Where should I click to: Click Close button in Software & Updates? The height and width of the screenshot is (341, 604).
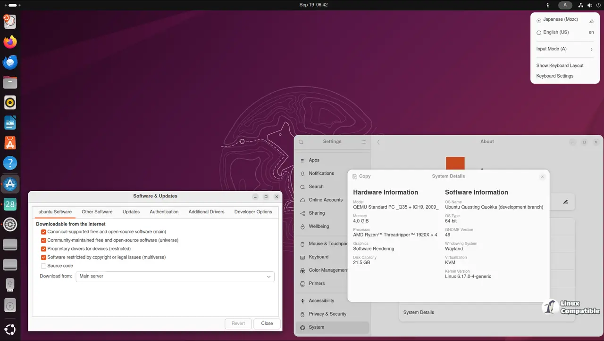pos(267,324)
